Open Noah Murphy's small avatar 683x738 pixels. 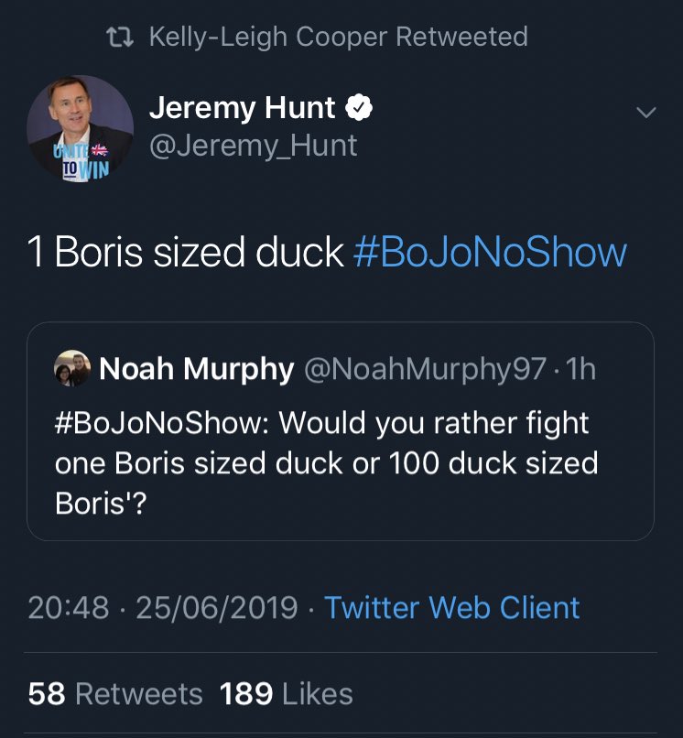pos(71,368)
